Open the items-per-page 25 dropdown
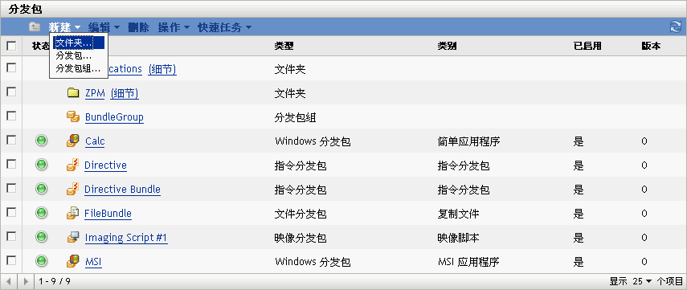687x290 pixels. 642,281
